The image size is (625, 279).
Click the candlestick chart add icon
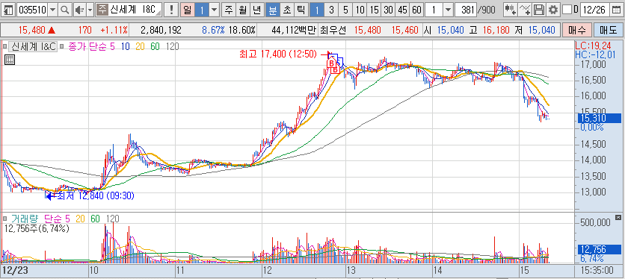(x=510, y=10)
